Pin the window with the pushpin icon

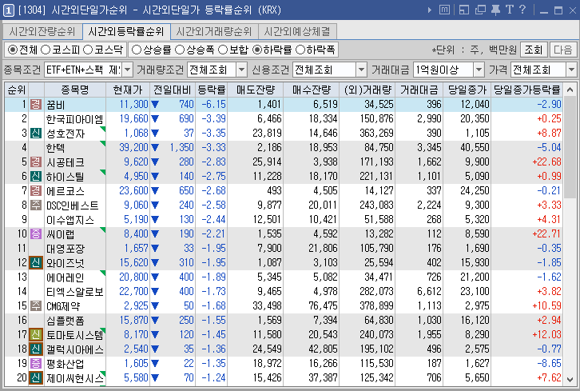point(495,10)
